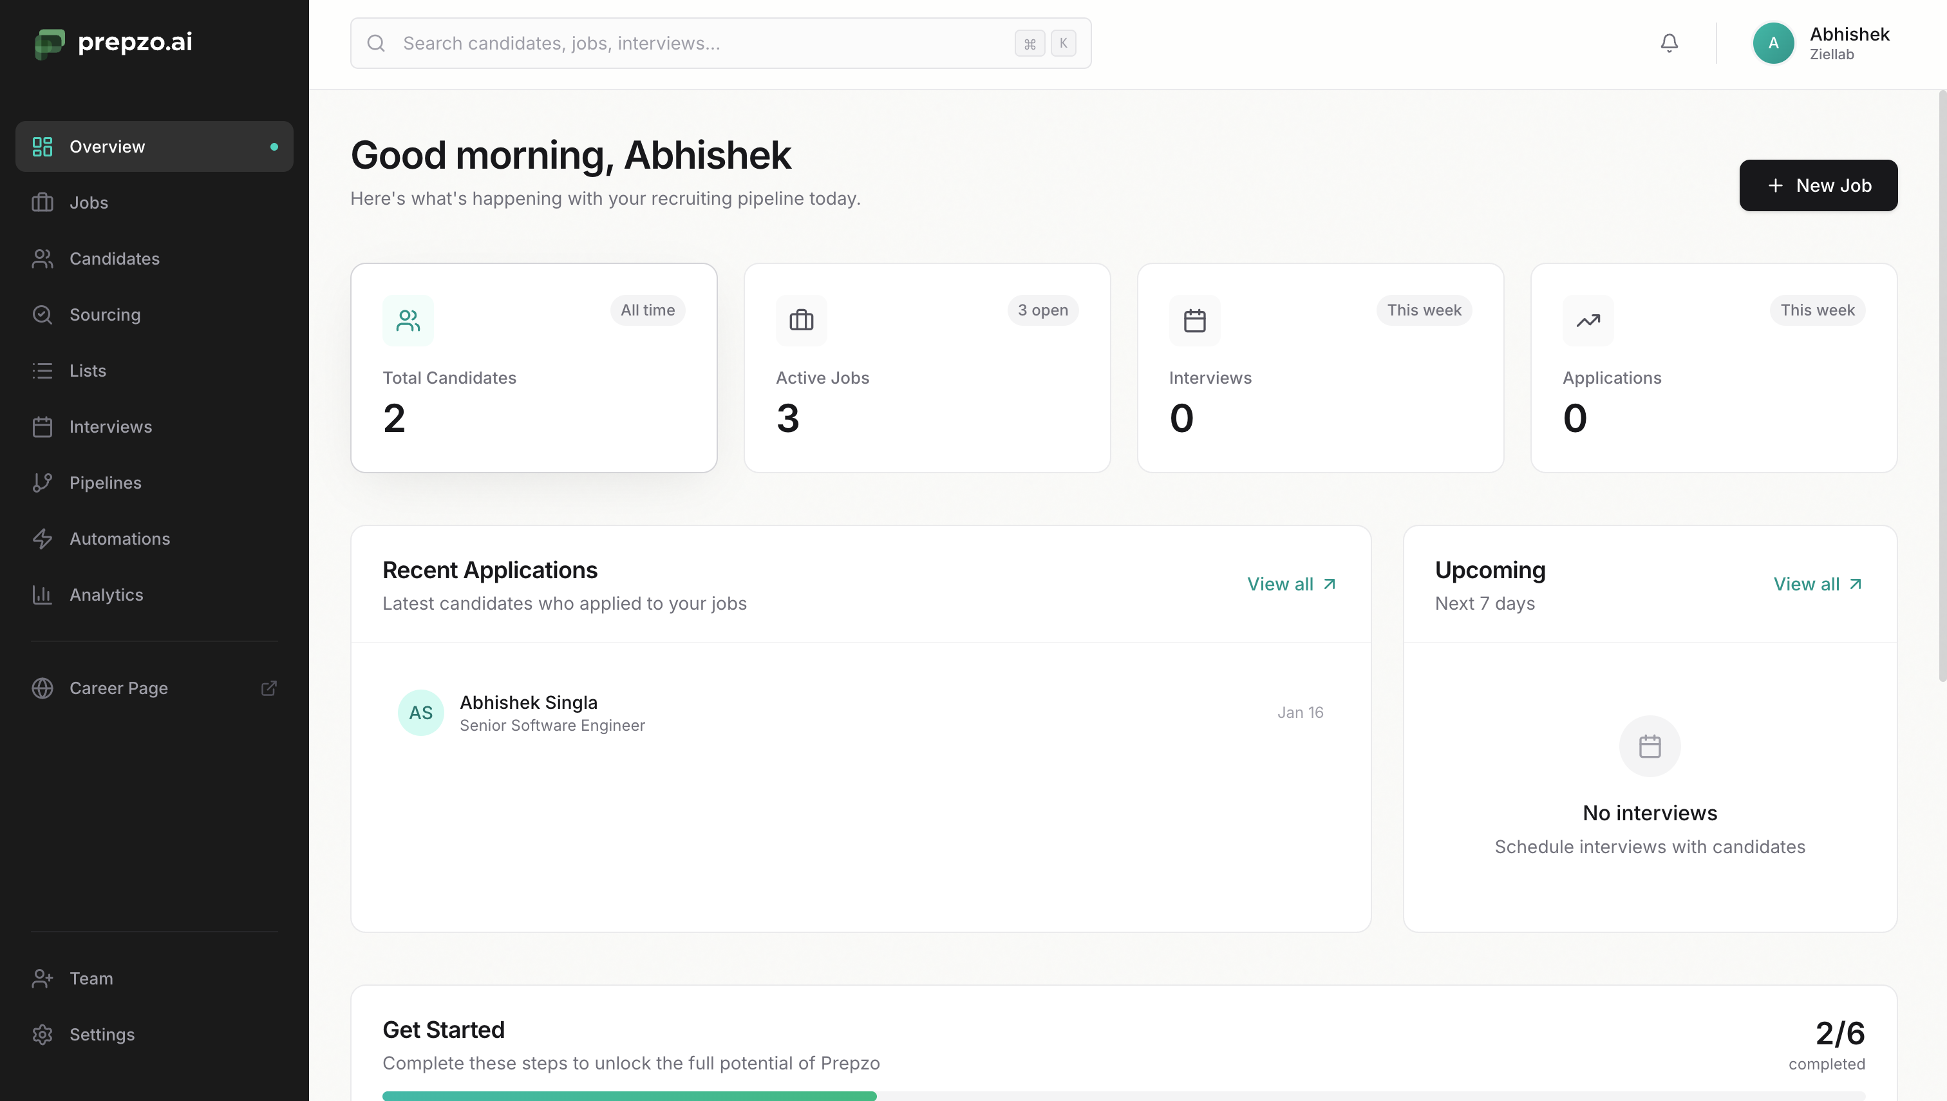The width and height of the screenshot is (1947, 1101).
Task: Click the Get Started progress bar
Action: (x=1123, y=1095)
